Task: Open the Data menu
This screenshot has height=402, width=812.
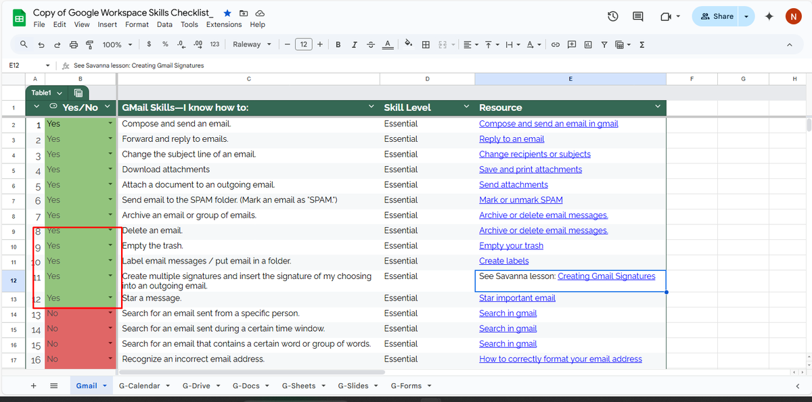Action: click(x=164, y=24)
